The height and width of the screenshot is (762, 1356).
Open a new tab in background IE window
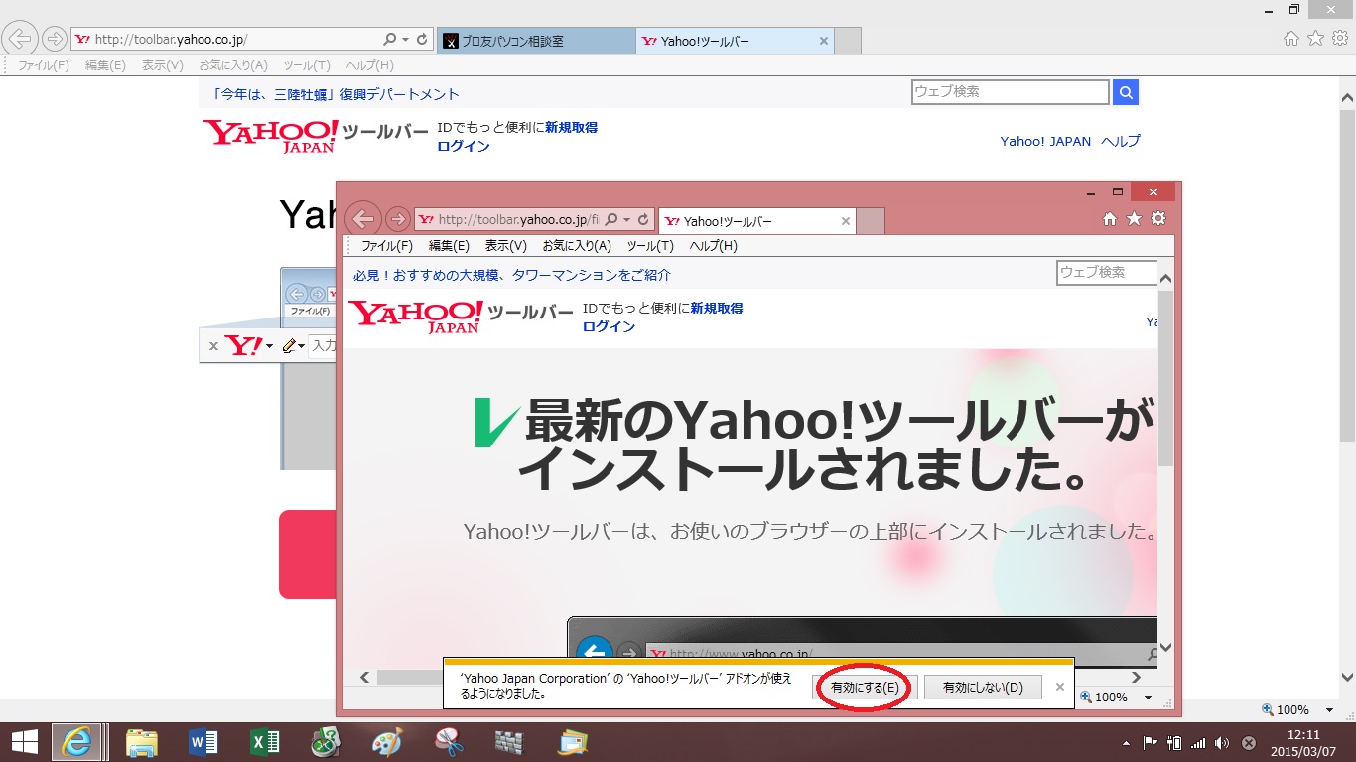pyautogui.click(x=848, y=41)
